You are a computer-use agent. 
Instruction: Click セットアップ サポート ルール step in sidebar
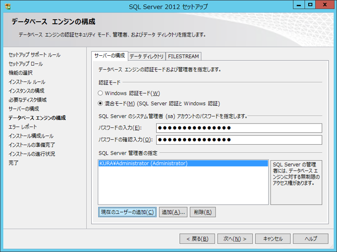tap(34, 55)
